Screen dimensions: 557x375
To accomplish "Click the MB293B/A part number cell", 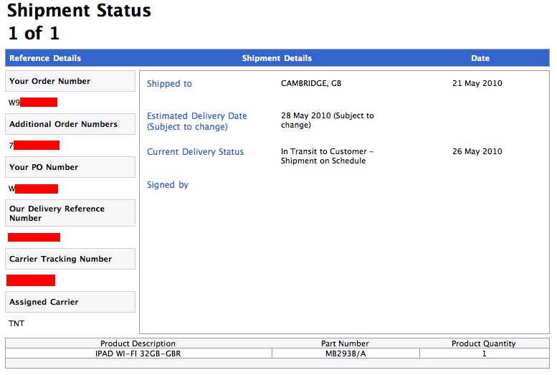I will (346, 353).
